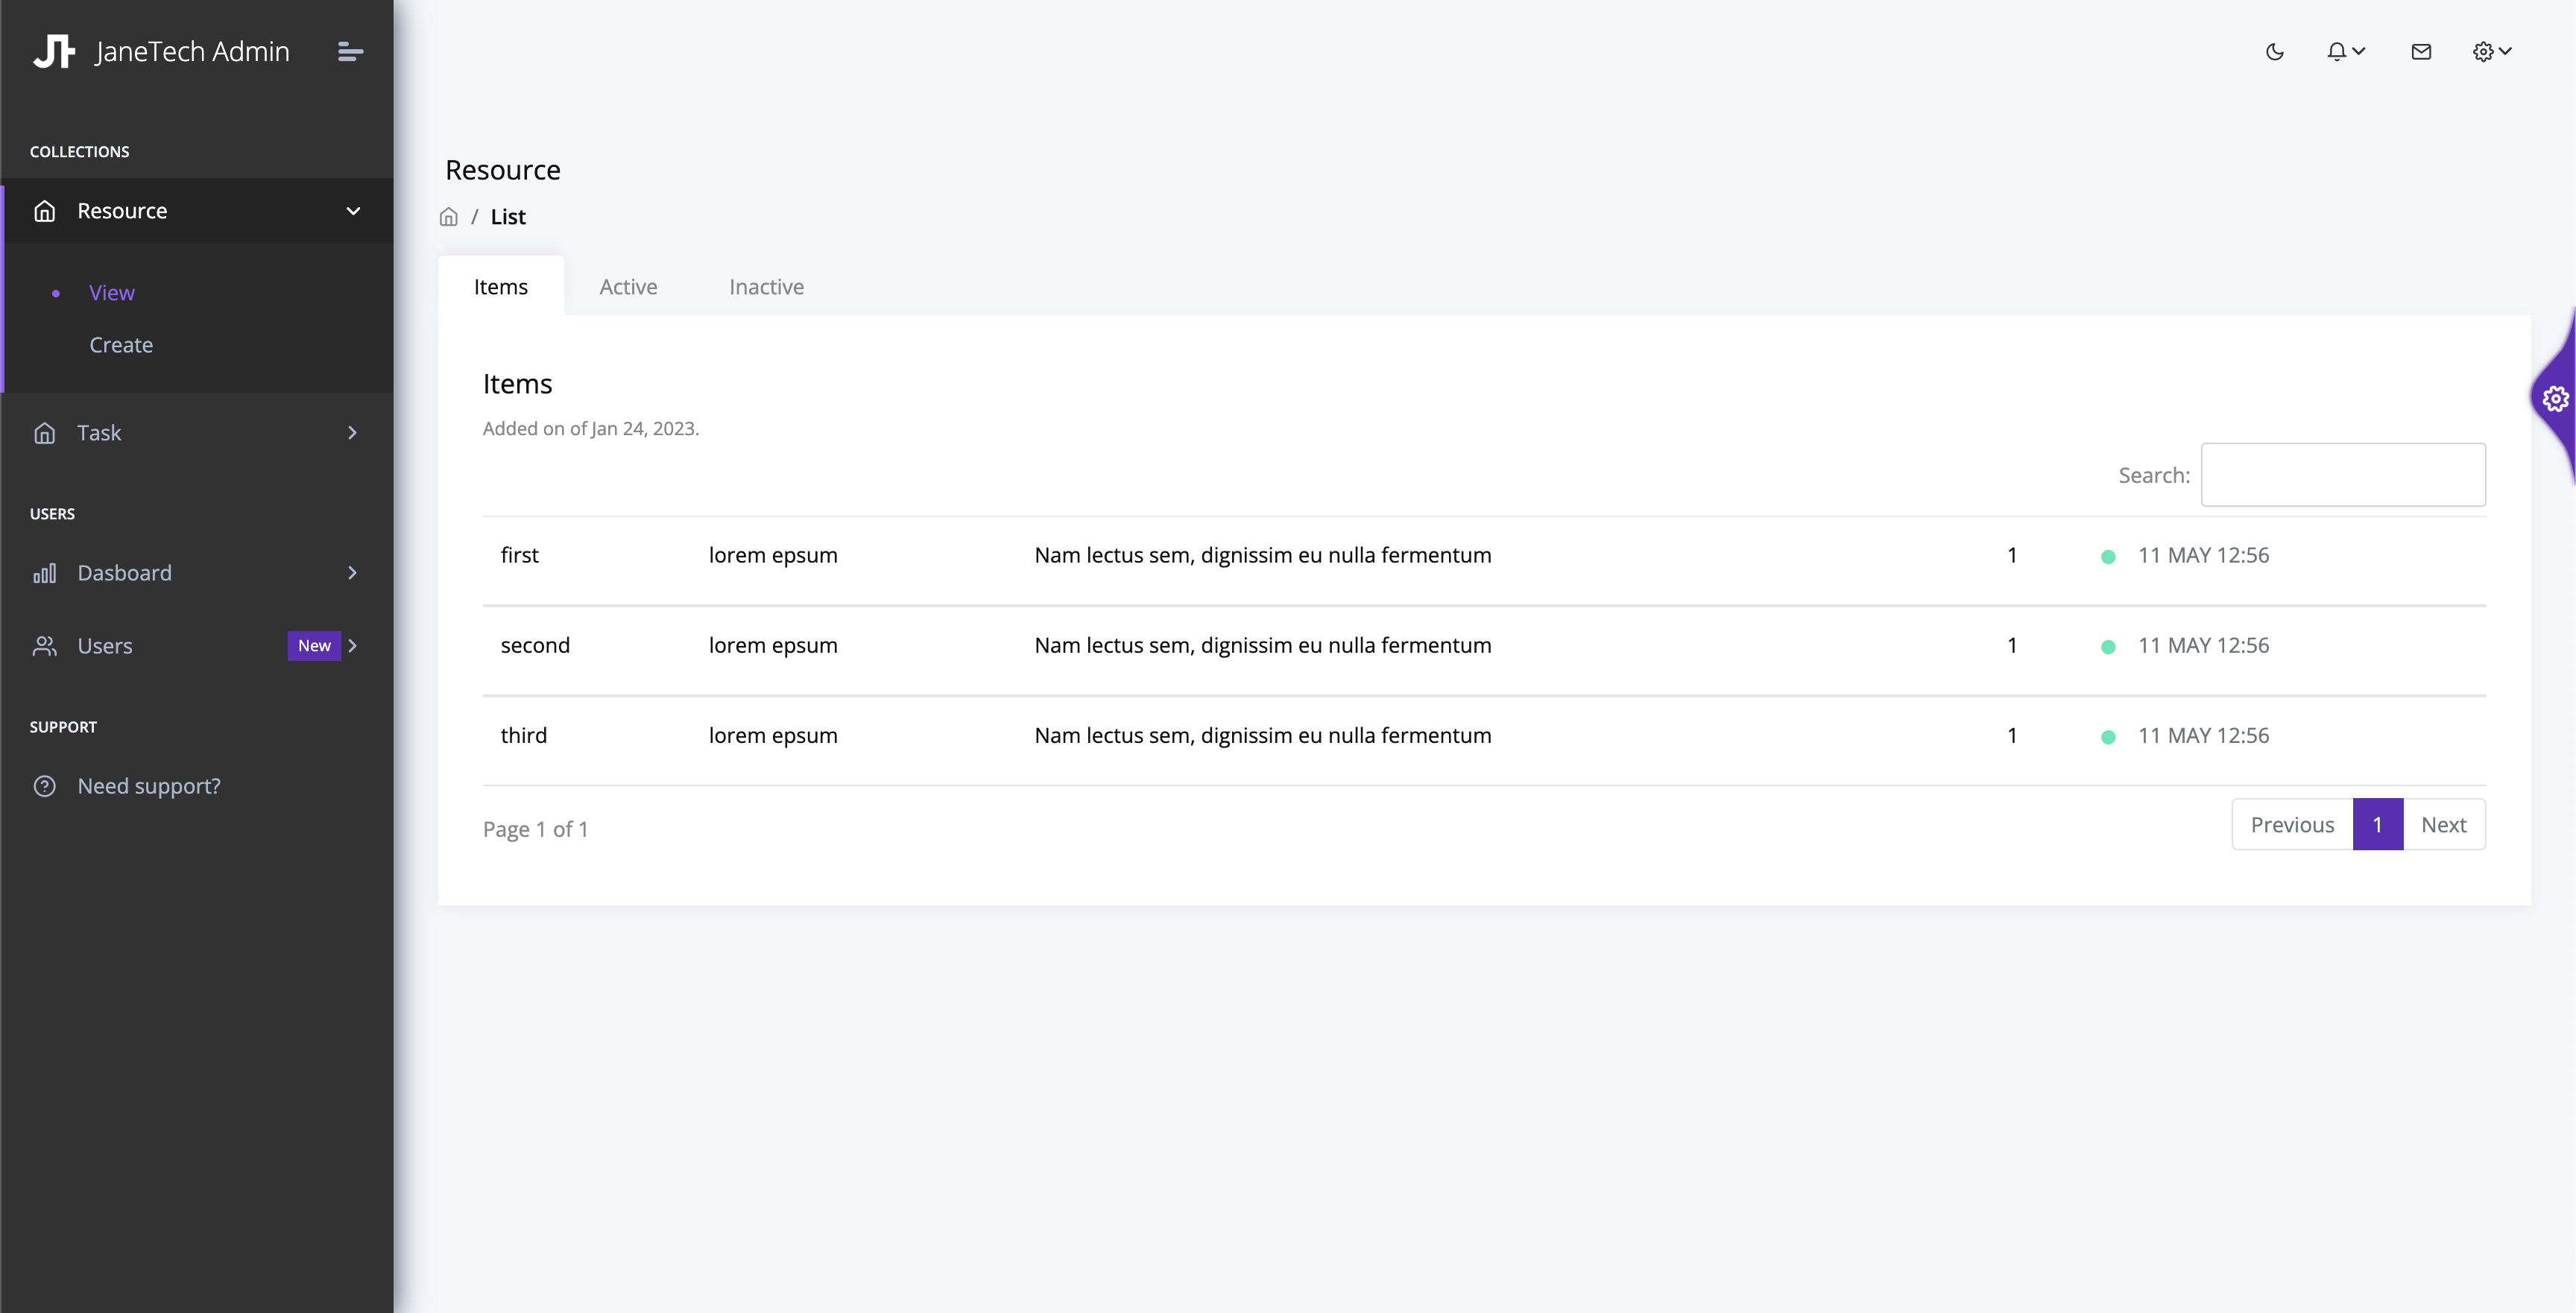The image size is (2576, 1313).
Task: Click green status dot in second row
Action: pyautogui.click(x=2108, y=647)
